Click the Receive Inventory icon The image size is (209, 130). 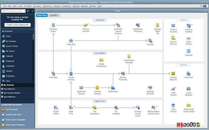86,25
